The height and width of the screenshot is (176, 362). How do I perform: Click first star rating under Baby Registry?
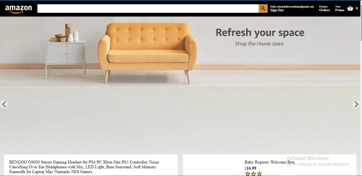pos(248,174)
